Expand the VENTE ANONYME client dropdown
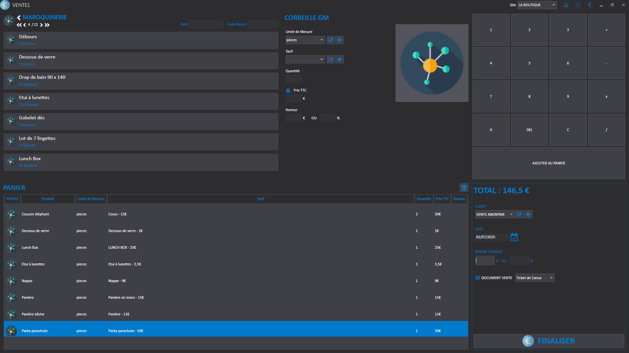 click(495, 214)
